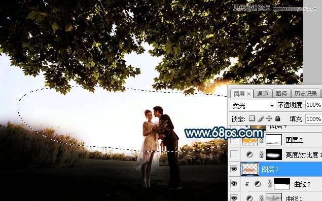Open the 历史记录 (History) tab
This screenshot has height=201, width=322.
(x=306, y=94)
